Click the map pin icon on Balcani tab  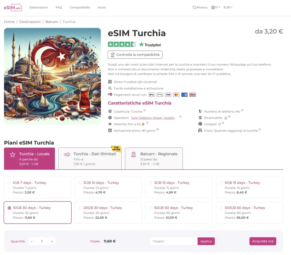pos(134,154)
